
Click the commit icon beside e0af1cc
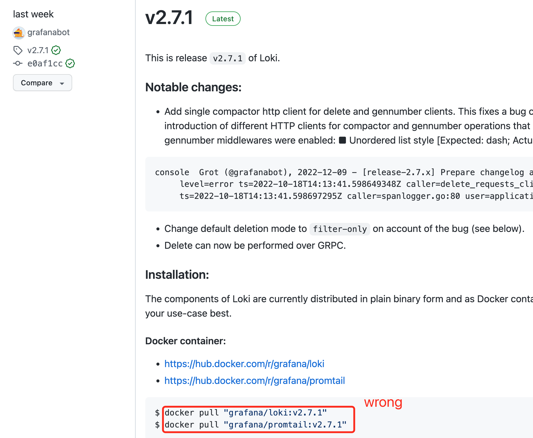pos(18,63)
